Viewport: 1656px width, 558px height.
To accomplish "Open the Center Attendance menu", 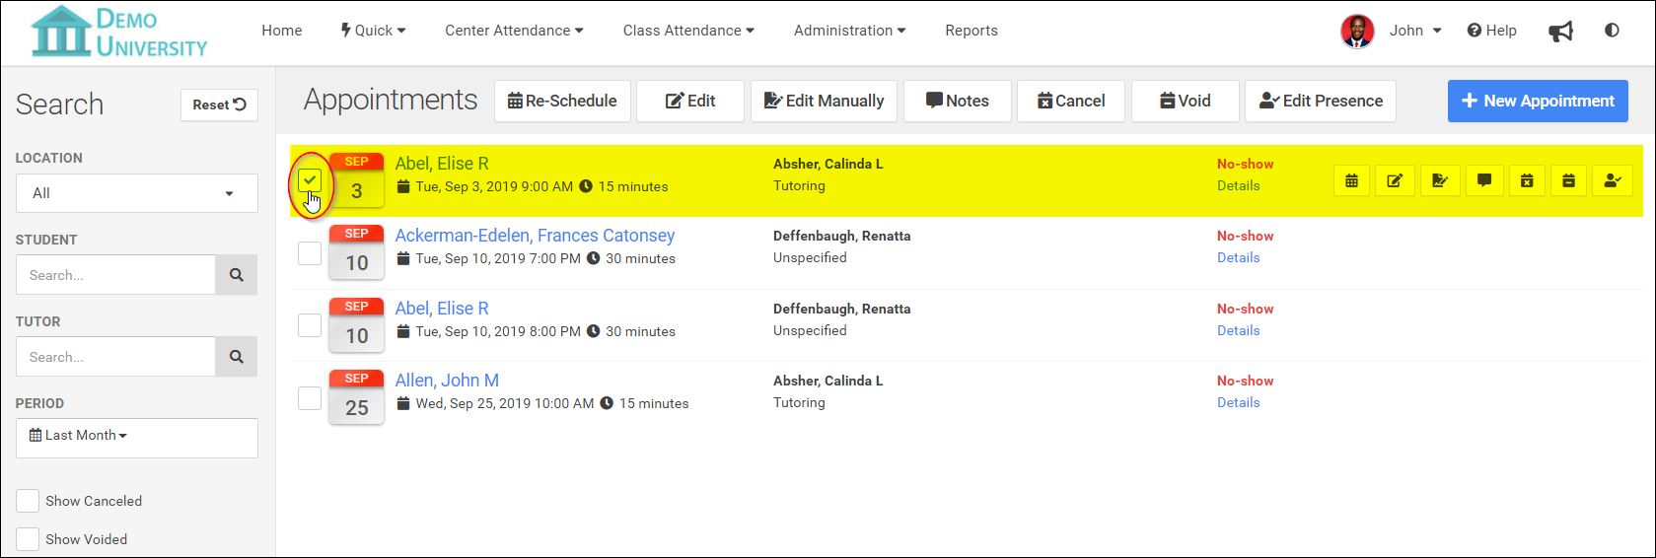I will [514, 31].
